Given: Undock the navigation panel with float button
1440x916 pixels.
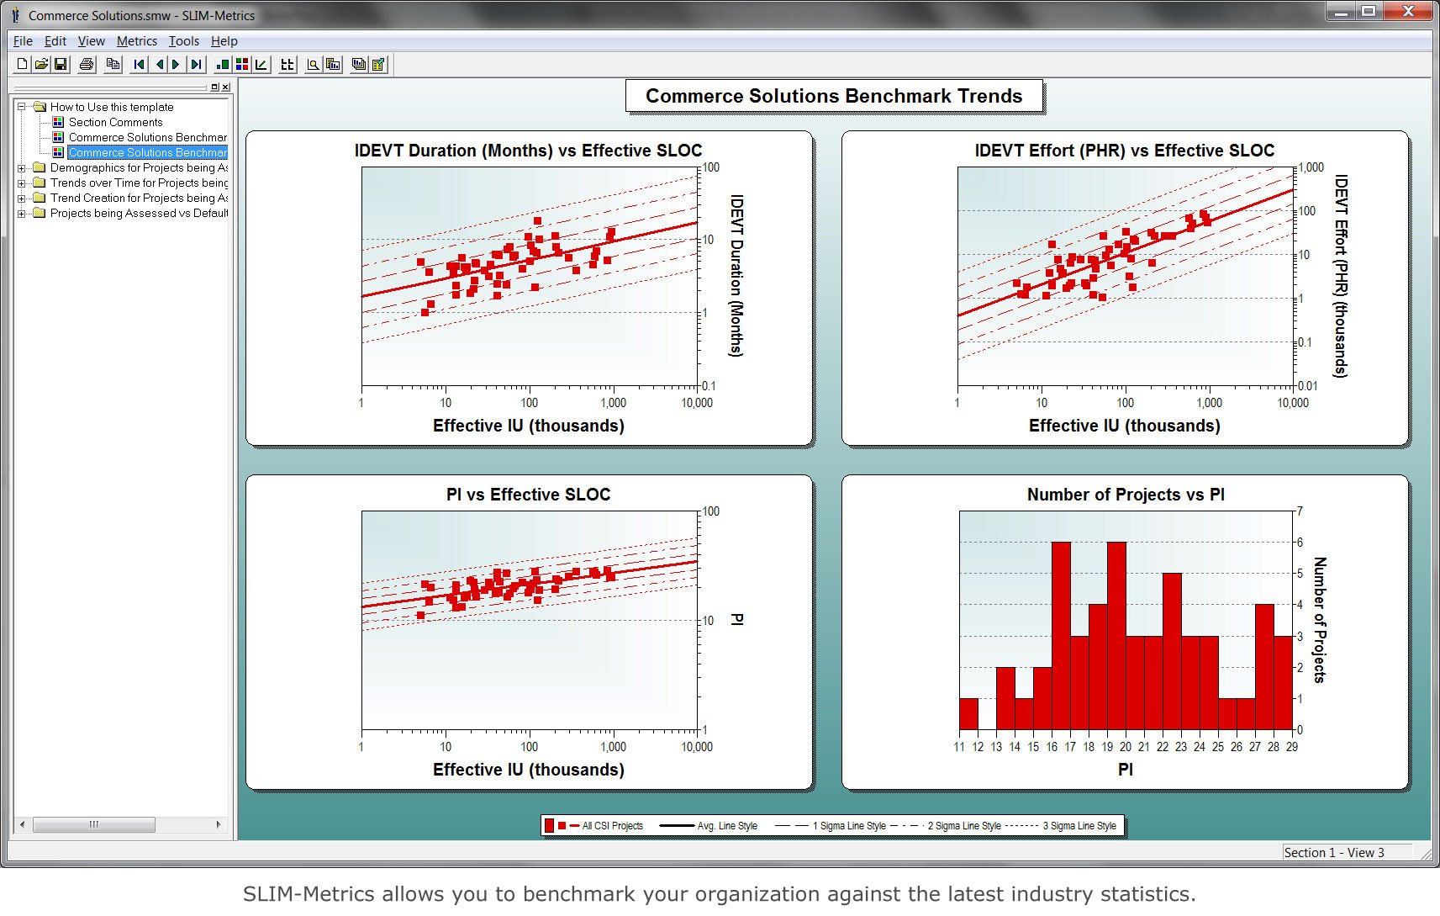Looking at the screenshot, I should [x=214, y=87].
